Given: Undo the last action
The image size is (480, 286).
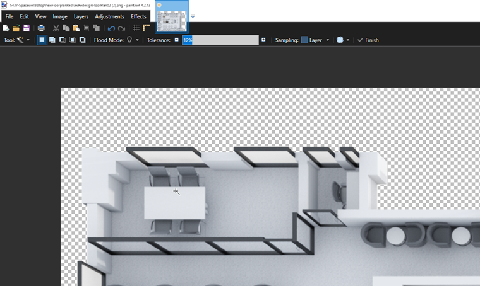Looking at the screenshot, I should coord(111,28).
